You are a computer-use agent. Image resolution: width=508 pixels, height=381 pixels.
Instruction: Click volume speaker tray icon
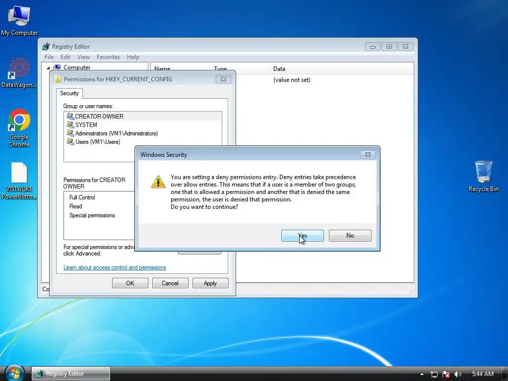(x=457, y=374)
